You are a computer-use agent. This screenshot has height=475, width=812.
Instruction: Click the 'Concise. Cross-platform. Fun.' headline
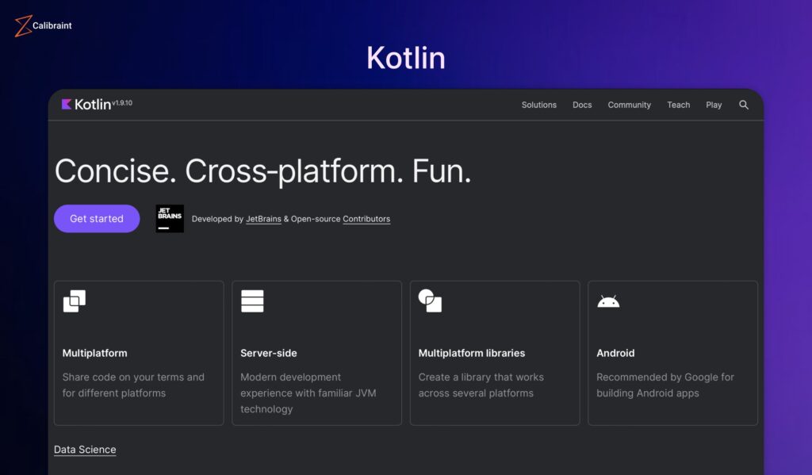click(263, 171)
